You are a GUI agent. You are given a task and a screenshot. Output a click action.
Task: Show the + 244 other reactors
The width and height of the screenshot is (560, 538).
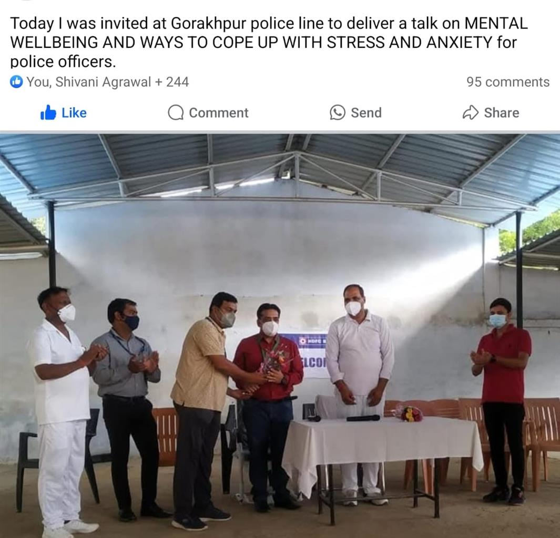[x=172, y=82]
